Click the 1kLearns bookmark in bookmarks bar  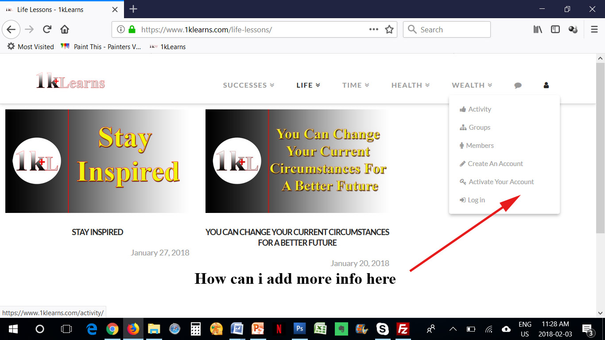172,47
